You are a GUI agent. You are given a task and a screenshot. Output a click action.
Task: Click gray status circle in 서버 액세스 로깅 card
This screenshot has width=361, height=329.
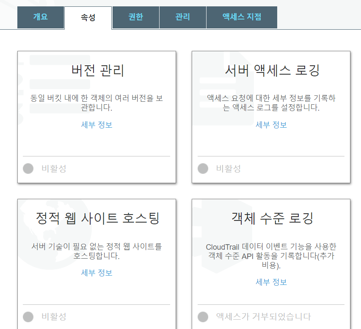click(203, 168)
